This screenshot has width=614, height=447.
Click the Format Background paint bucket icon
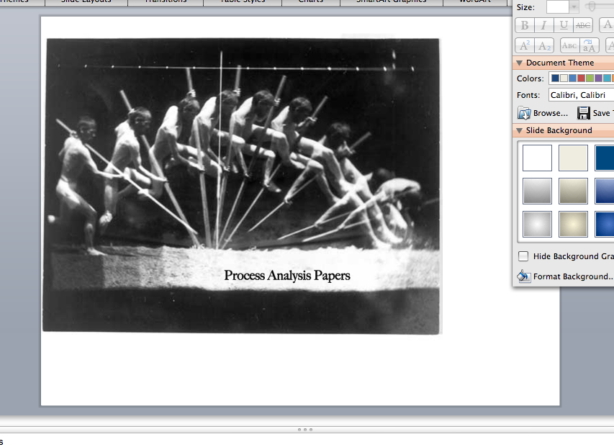[x=524, y=276]
